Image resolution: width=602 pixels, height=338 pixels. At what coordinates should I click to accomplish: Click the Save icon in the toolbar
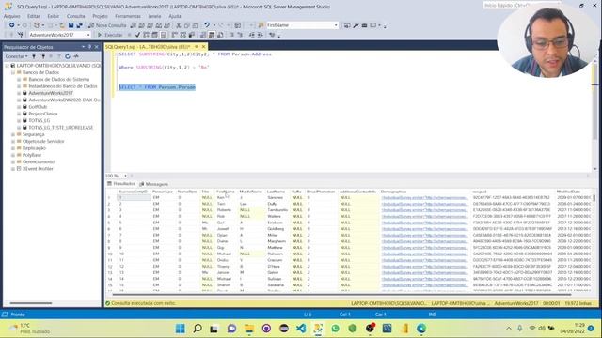[x=71, y=25]
